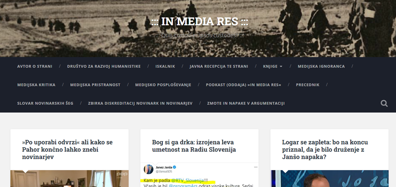Select MEDIJSKA IGNORANCA in navigation
This screenshot has width=396, height=187.
point(321,66)
